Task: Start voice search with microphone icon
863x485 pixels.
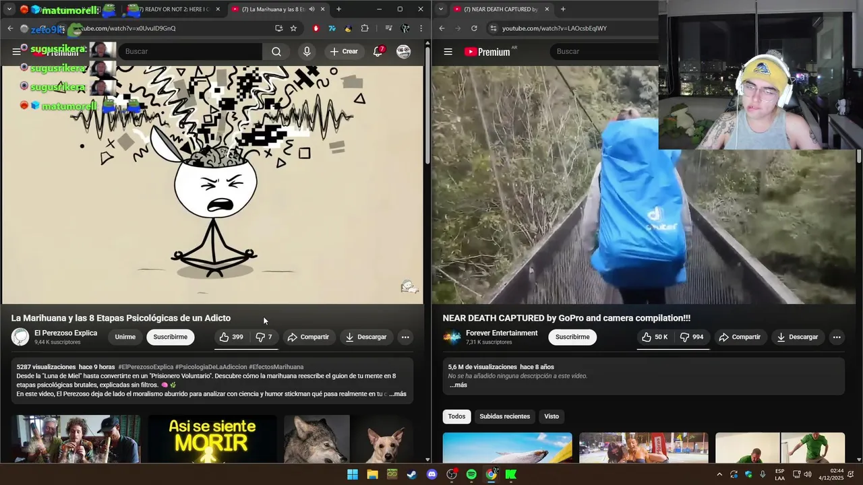Action: coord(307,51)
